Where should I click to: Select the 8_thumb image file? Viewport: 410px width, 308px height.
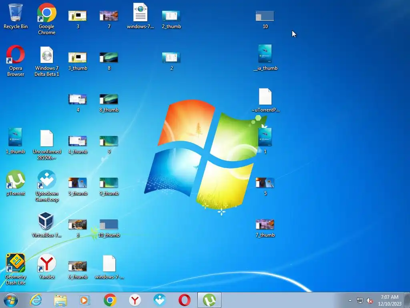point(109,103)
